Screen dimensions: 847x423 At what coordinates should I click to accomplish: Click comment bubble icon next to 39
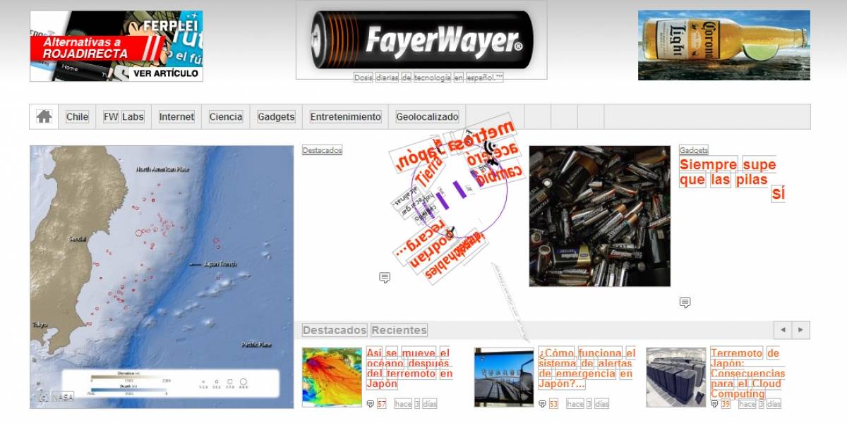point(714,404)
